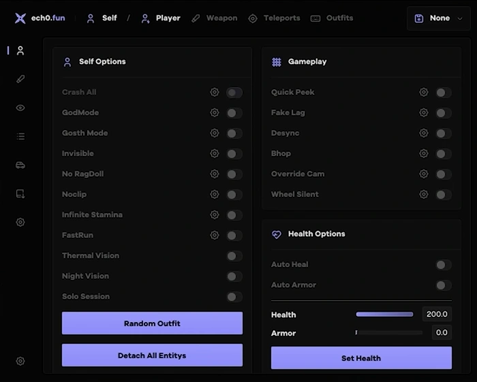Enable GodMode switch
This screenshot has height=382, width=477.
234,113
